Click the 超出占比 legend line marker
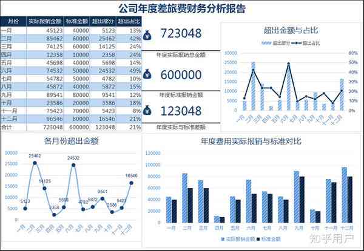The image size is (364, 251). pyautogui.click(x=297, y=44)
